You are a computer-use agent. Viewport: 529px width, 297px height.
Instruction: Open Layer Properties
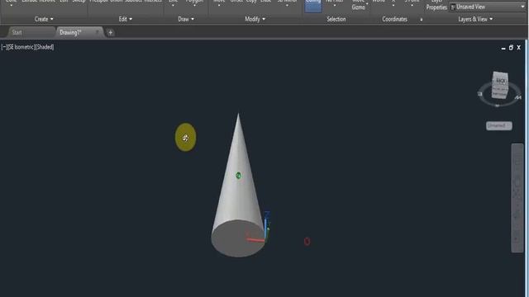tap(436, 5)
